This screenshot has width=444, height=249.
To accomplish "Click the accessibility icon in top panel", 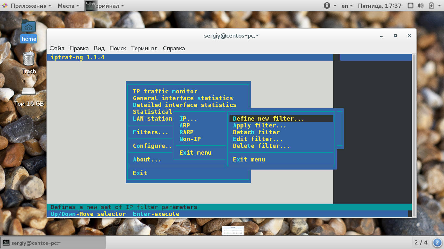I will click(327, 6).
